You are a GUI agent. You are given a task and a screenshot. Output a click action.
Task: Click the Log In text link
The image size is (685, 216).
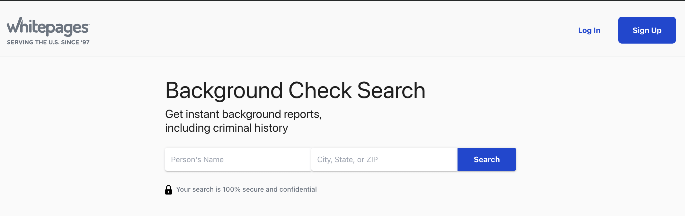tap(589, 30)
